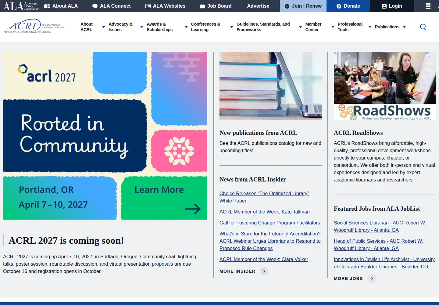Screen dimensions: 439x305
Task: Click the New publications from ACRL heading
Action: tap(258, 133)
